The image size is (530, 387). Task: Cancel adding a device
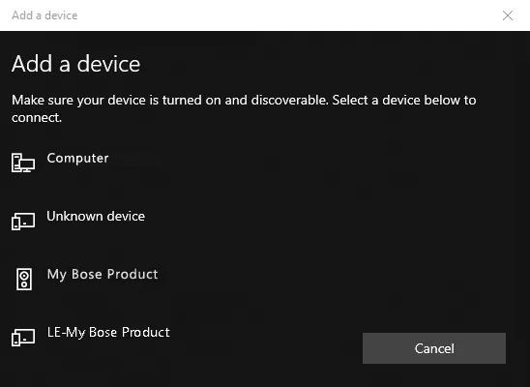pyautogui.click(x=434, y=348)
